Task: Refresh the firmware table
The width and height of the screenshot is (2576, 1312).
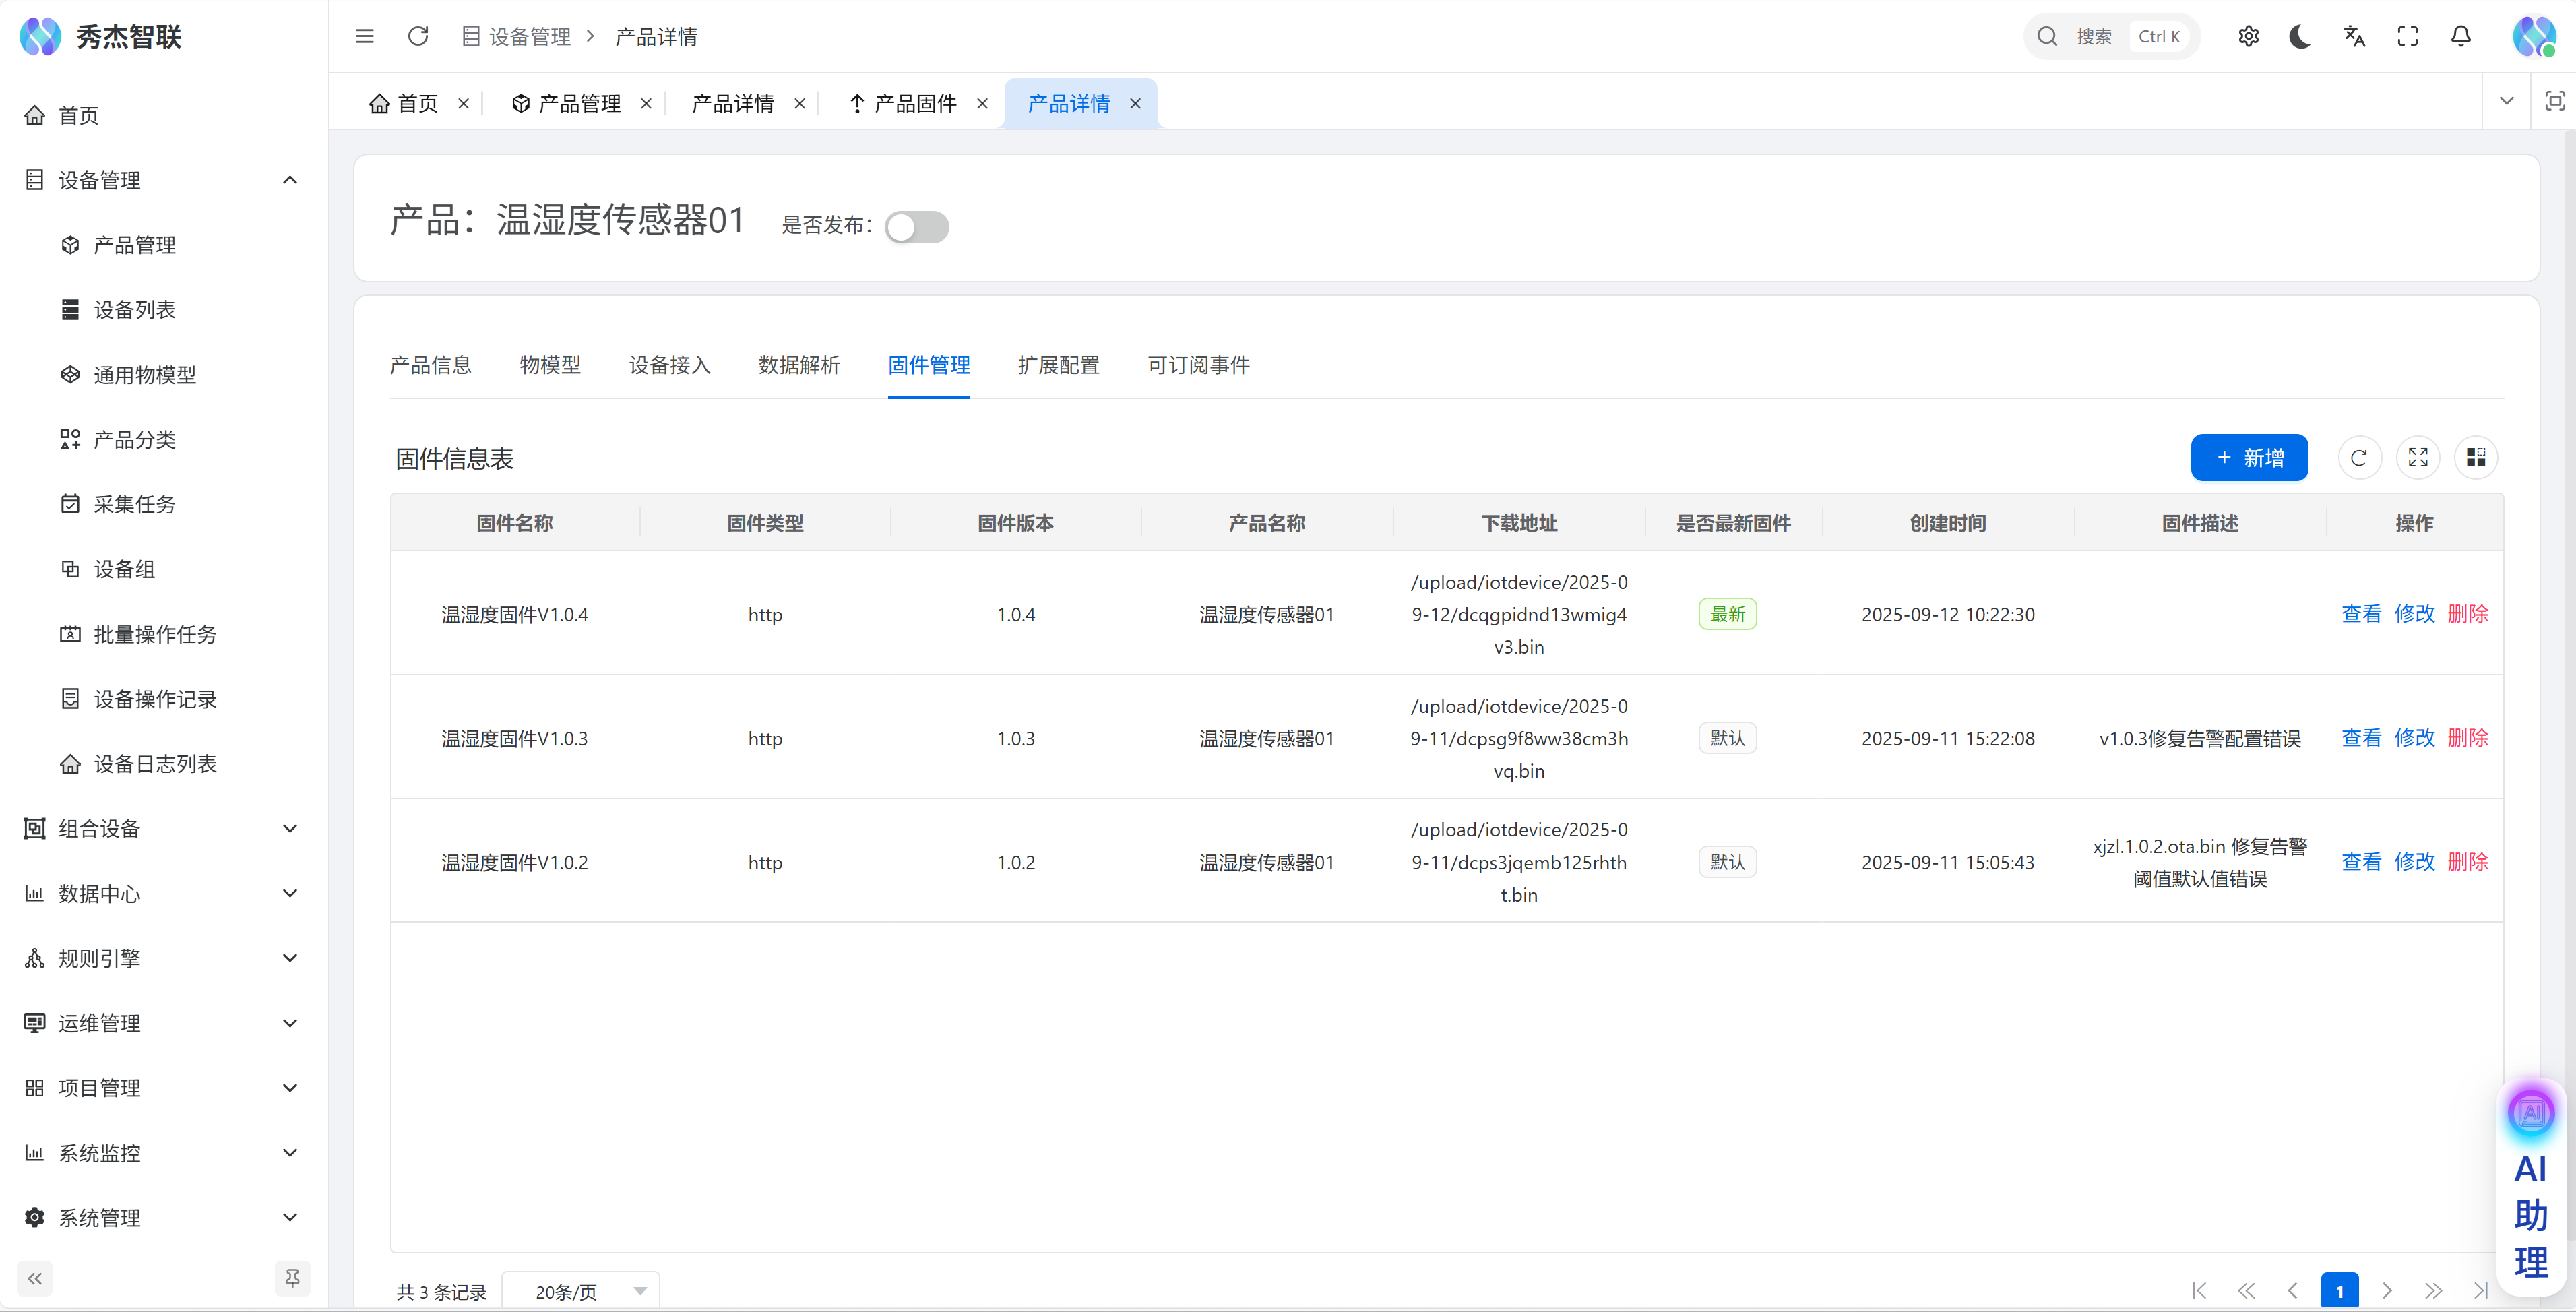Action: [x=2359, y=458]
